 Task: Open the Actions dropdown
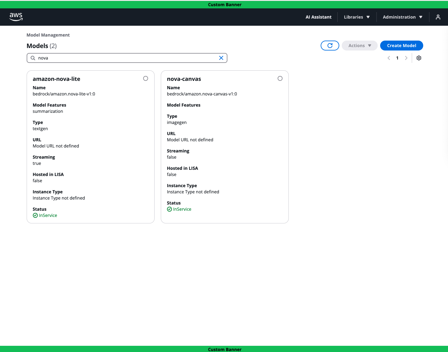point(360,46)
